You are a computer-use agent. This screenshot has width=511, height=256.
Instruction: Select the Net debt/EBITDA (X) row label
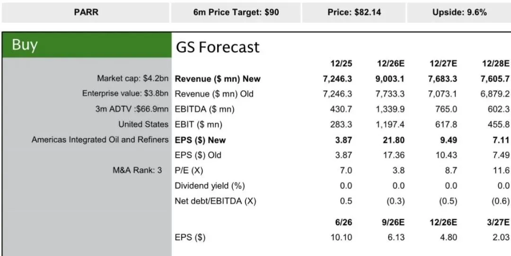[x=215, y=201]
